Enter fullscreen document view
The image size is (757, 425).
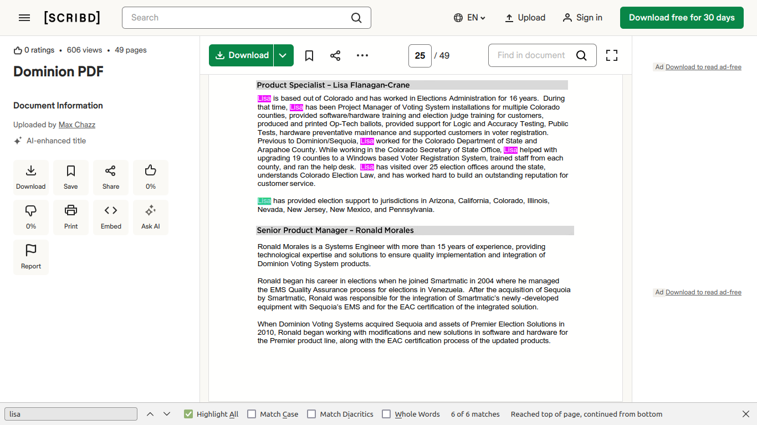pyautogui.click(x=611, y=55)
